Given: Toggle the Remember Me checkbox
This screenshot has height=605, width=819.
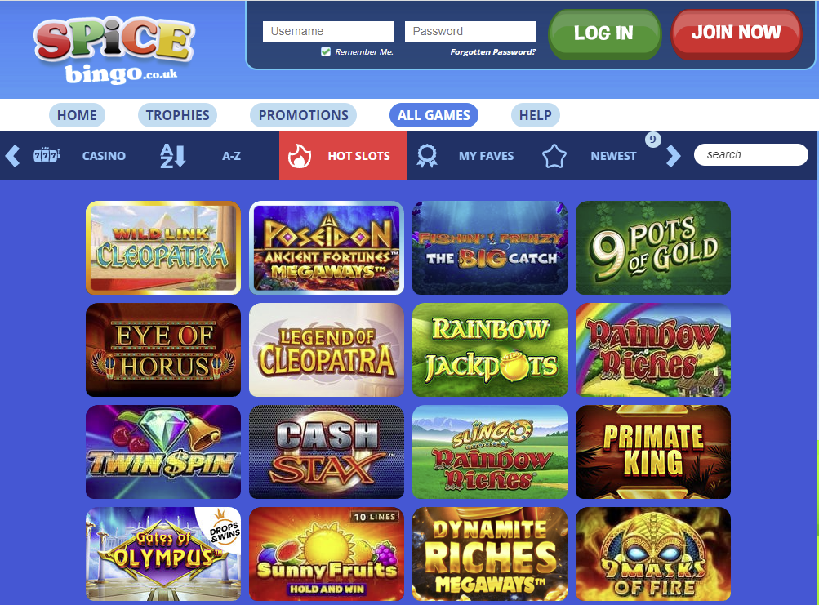Looking at the screenshot, I should point(326,51).
